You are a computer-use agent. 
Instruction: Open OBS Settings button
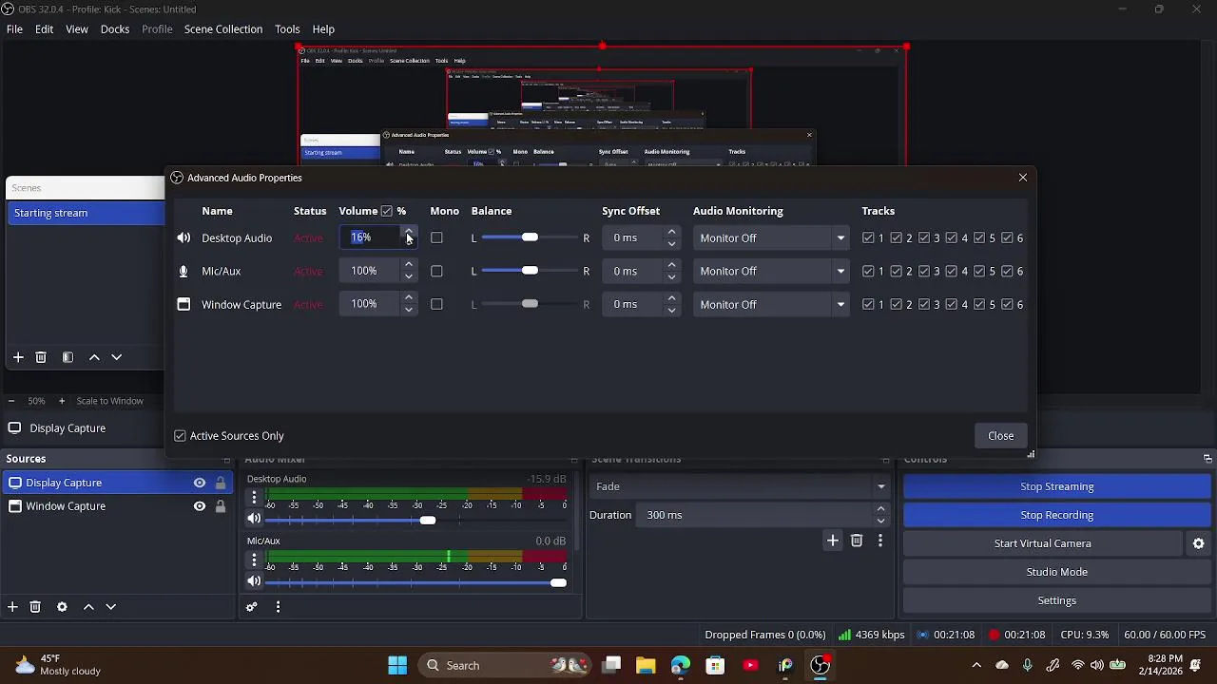(x=1056, y=600)
